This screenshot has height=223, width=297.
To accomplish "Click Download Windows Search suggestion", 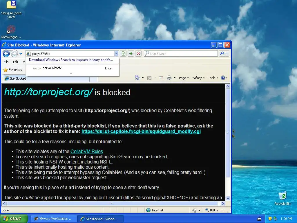I will click(x=71, y=60).
